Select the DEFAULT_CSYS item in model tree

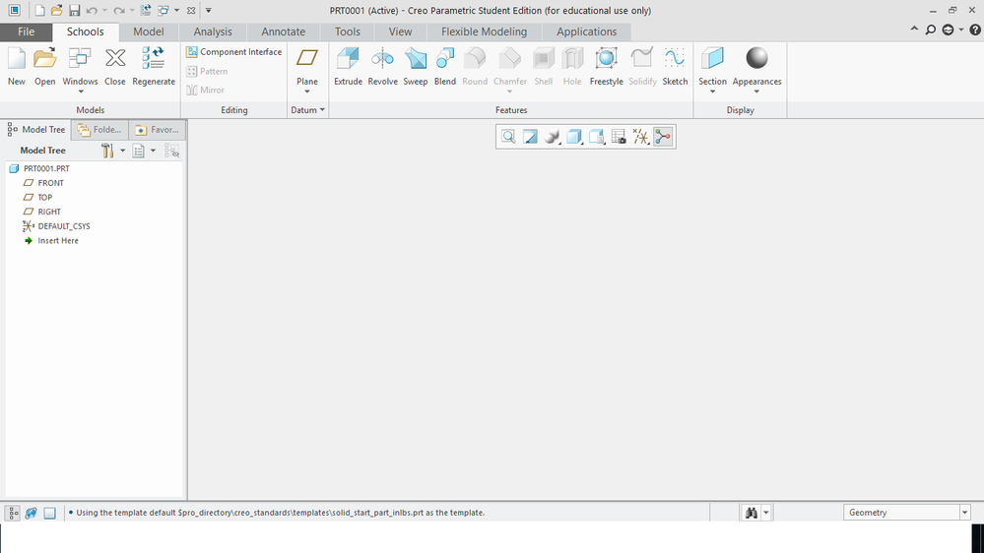point(63,226)
